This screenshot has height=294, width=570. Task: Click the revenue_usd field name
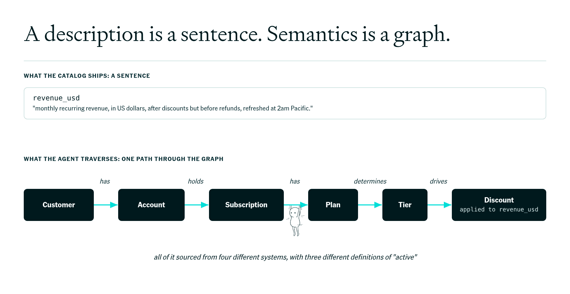(x=56, y=98)
